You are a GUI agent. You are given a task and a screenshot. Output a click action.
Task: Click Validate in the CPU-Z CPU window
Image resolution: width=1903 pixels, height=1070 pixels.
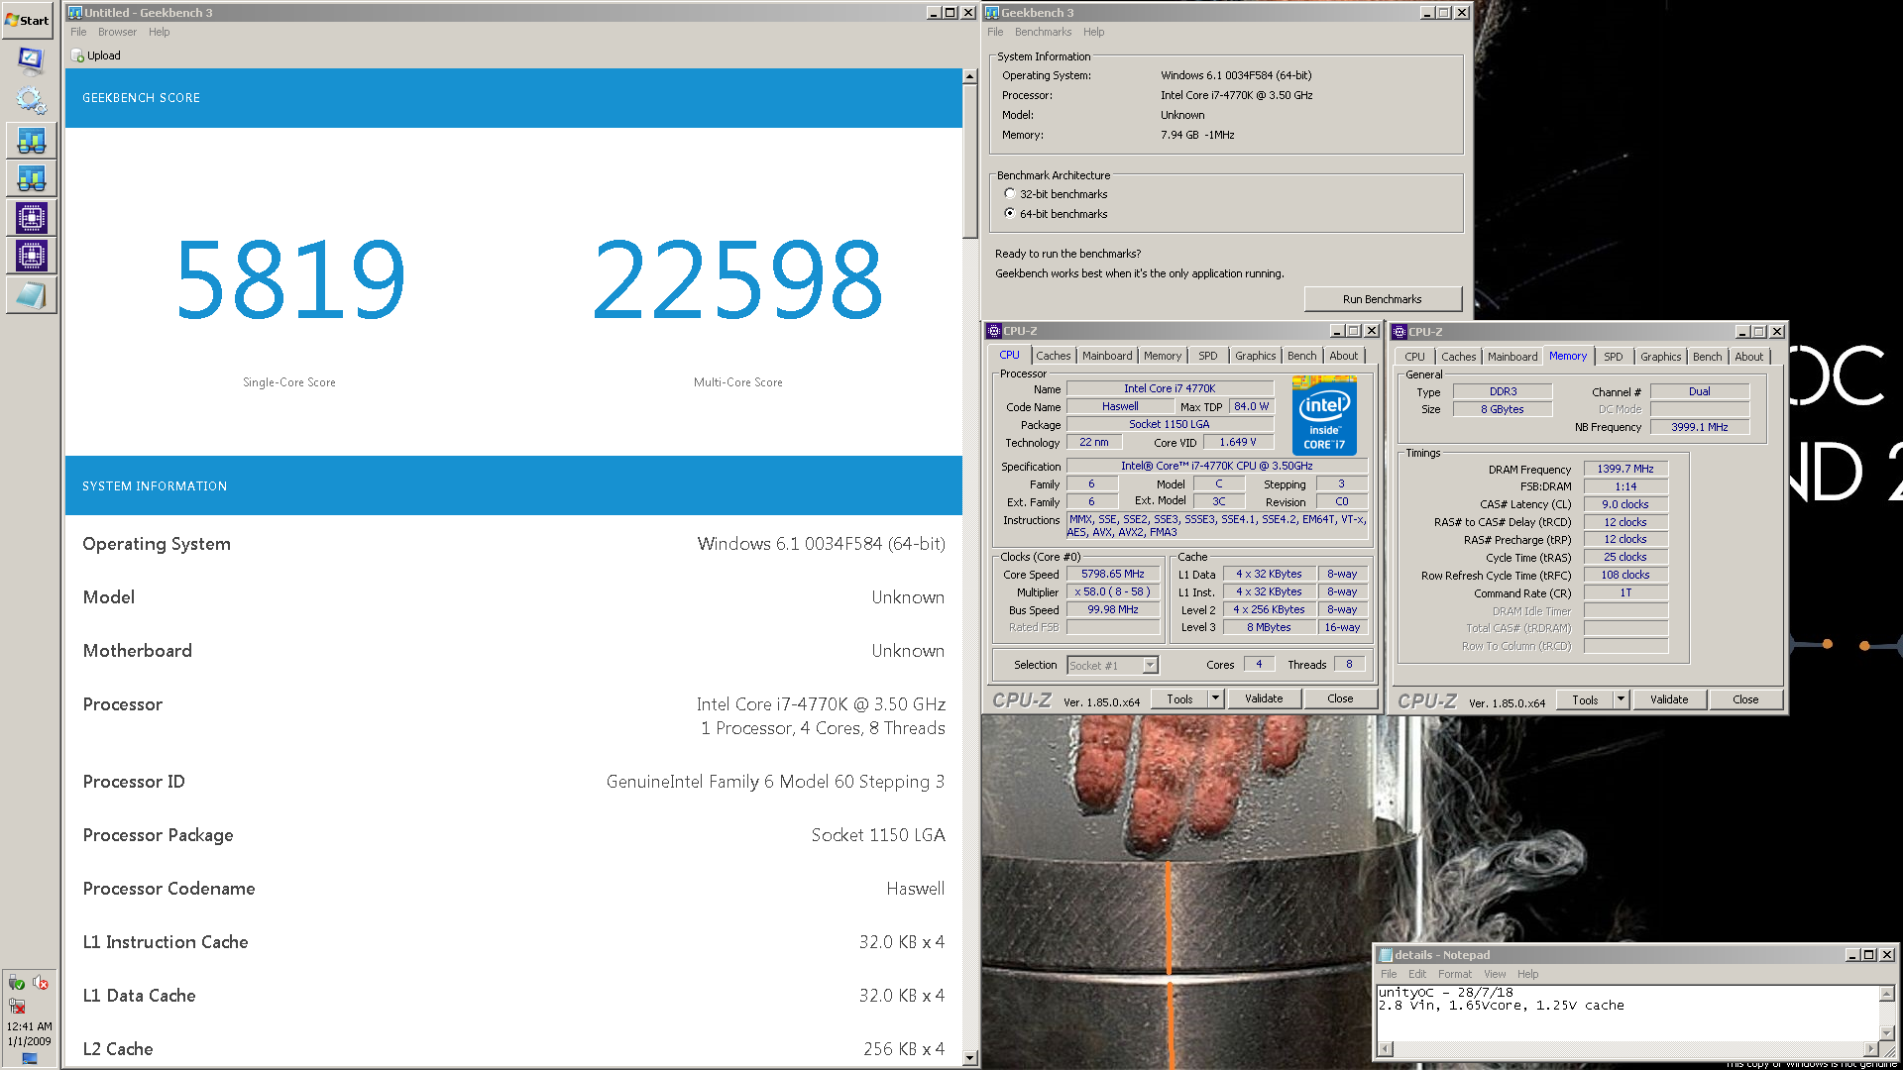(1263, 698)
